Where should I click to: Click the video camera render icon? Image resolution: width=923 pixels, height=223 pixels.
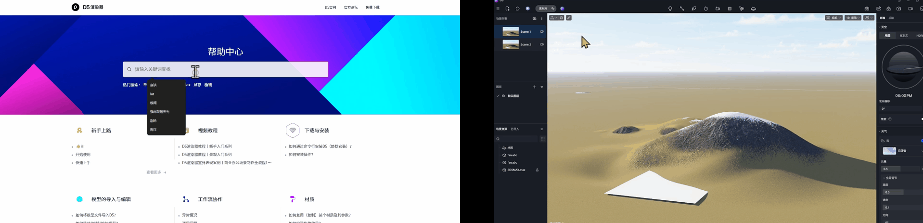pos(910,9)
